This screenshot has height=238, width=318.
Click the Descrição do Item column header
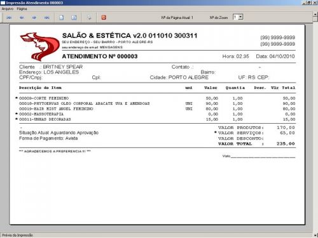pyautogui.click(x=40, y=88)
